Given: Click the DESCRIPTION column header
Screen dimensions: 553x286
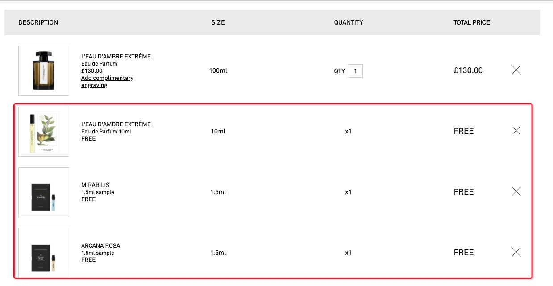Looking at the screenshot, I should point(38,22).
